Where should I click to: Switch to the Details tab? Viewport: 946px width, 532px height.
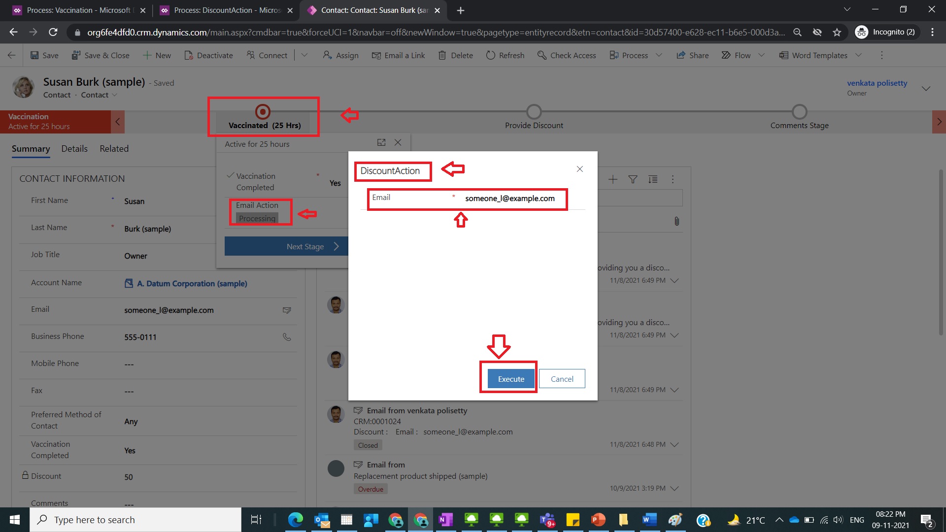click(74, 149)
